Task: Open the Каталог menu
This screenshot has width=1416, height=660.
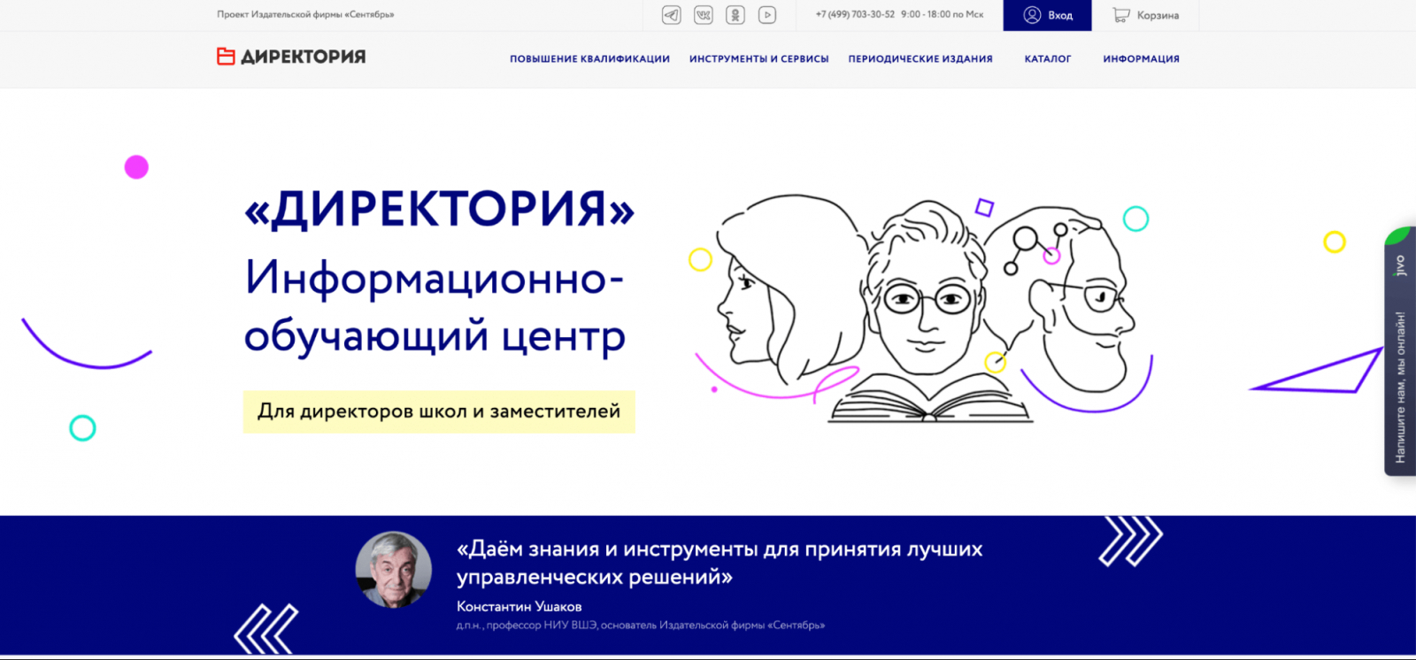Action: [1048, 59]
